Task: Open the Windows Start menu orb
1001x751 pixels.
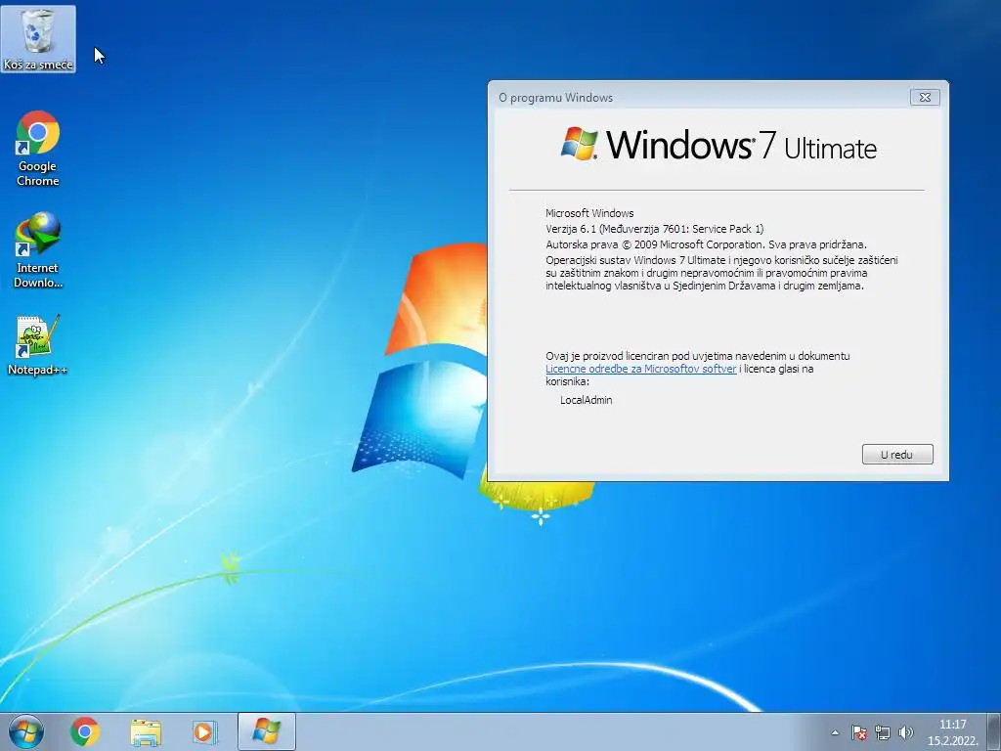Action: 26,731
